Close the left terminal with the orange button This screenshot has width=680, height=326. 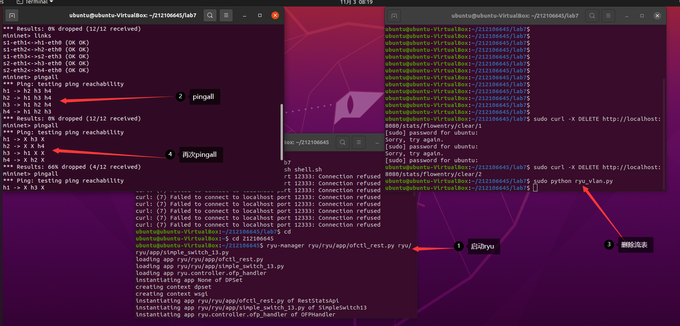click(275, 15)
